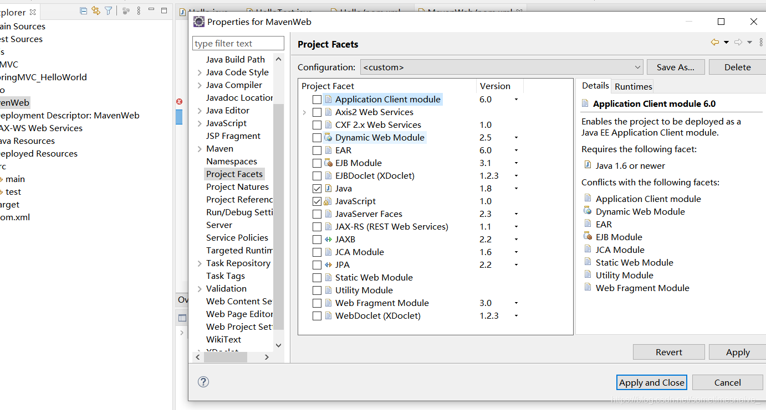
Task: Open the Properties dialog three-dots menu
Action: point(761,43)
